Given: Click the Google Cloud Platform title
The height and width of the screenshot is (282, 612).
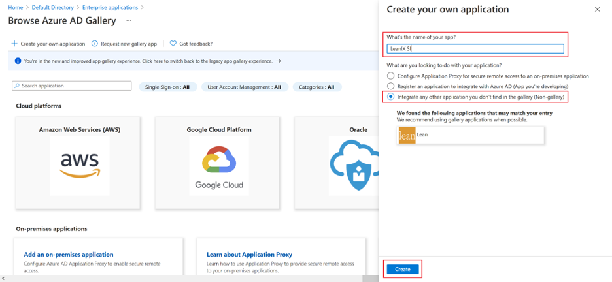Looking at the screenshot, I should point(219,130).
